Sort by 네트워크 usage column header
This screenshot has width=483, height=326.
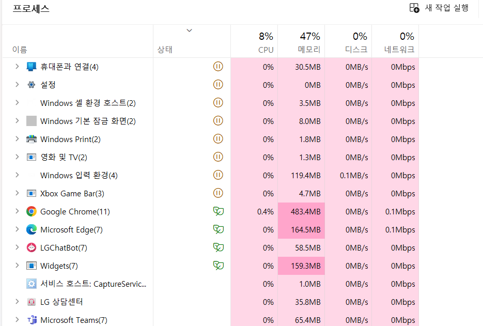396,41
